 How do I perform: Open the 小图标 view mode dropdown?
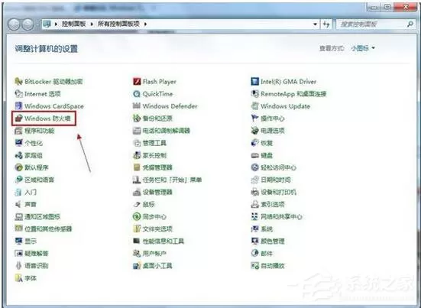[x=363, y=48]
